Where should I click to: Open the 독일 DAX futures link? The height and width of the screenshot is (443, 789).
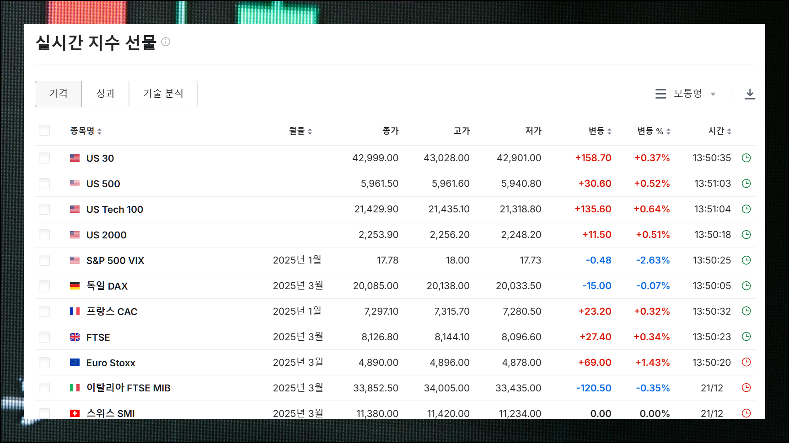[x=107, y=286]
